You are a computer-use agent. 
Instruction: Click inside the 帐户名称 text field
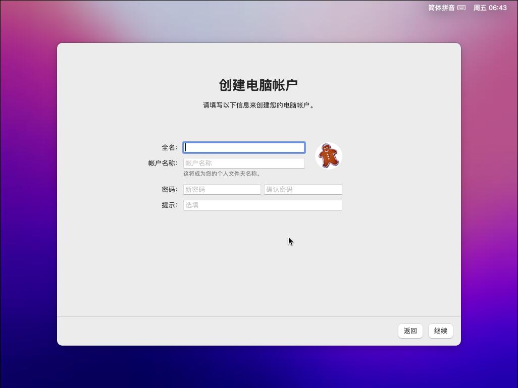pos(244,163)
